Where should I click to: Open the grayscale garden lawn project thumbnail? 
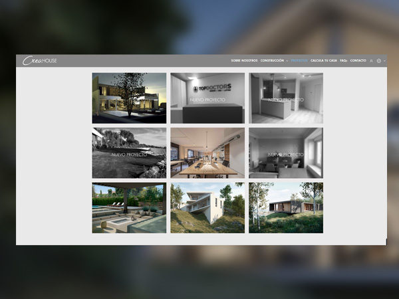click(129, 153)
